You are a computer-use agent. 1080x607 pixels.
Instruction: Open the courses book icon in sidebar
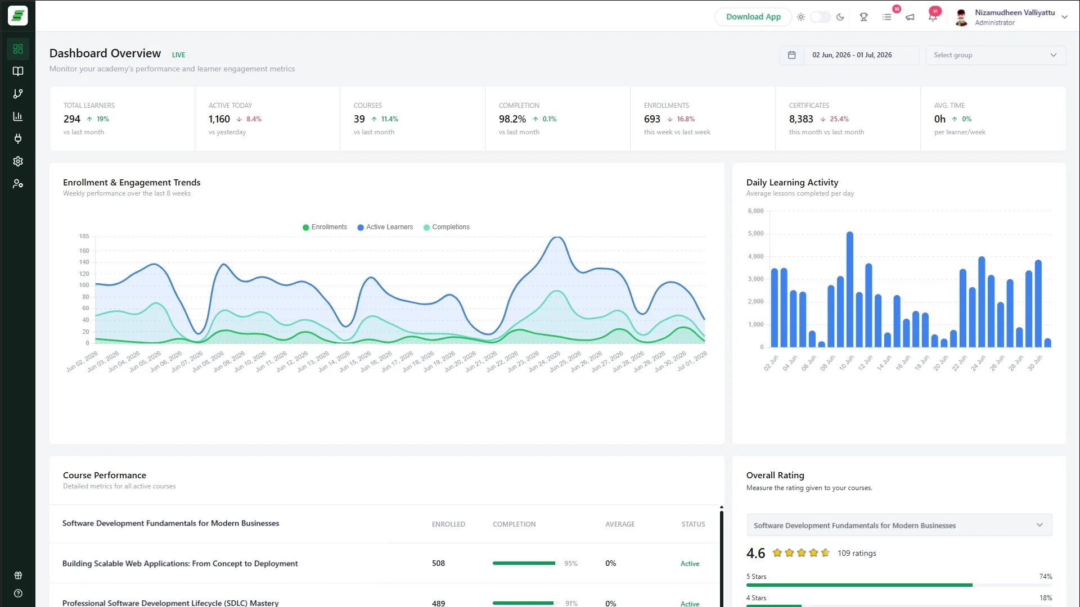[18, 71]
